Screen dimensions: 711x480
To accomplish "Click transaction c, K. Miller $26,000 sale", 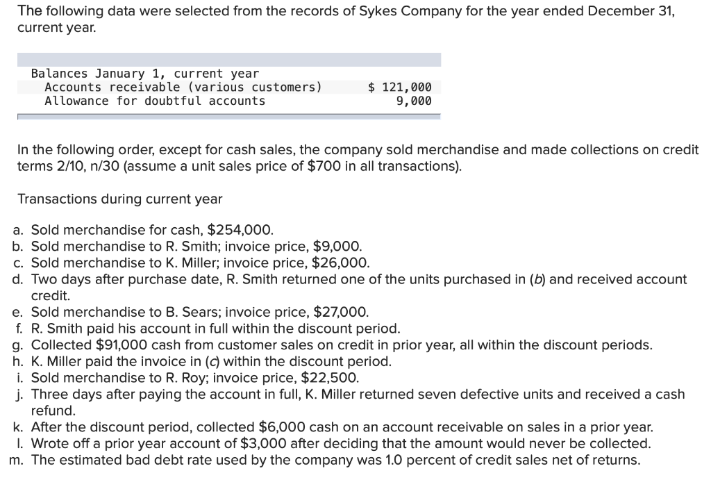I will pyautogui.click(x=200, y=263).
